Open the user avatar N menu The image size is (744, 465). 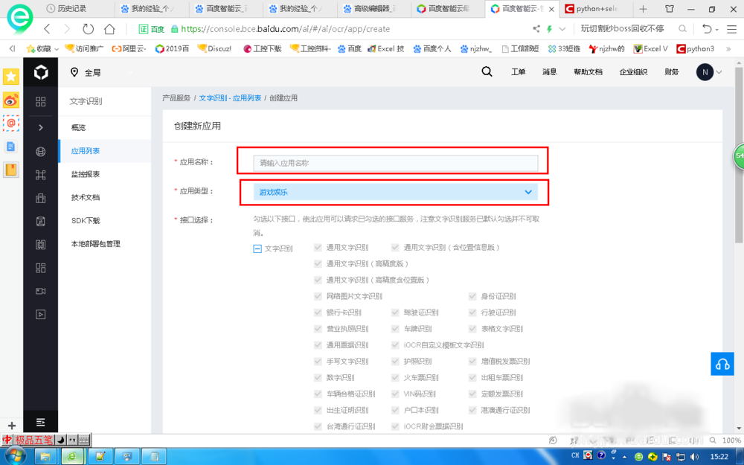[x=705, y=72]
